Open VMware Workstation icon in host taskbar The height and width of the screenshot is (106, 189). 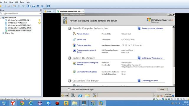pyautogui.click(x=101, y=103)
